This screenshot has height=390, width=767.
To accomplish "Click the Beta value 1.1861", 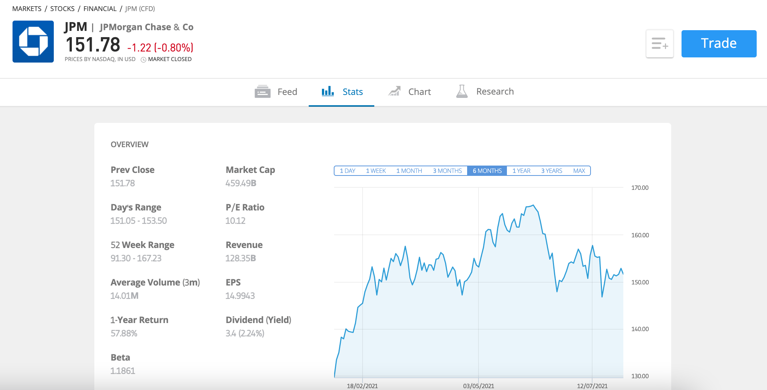I will coord(123,371).
